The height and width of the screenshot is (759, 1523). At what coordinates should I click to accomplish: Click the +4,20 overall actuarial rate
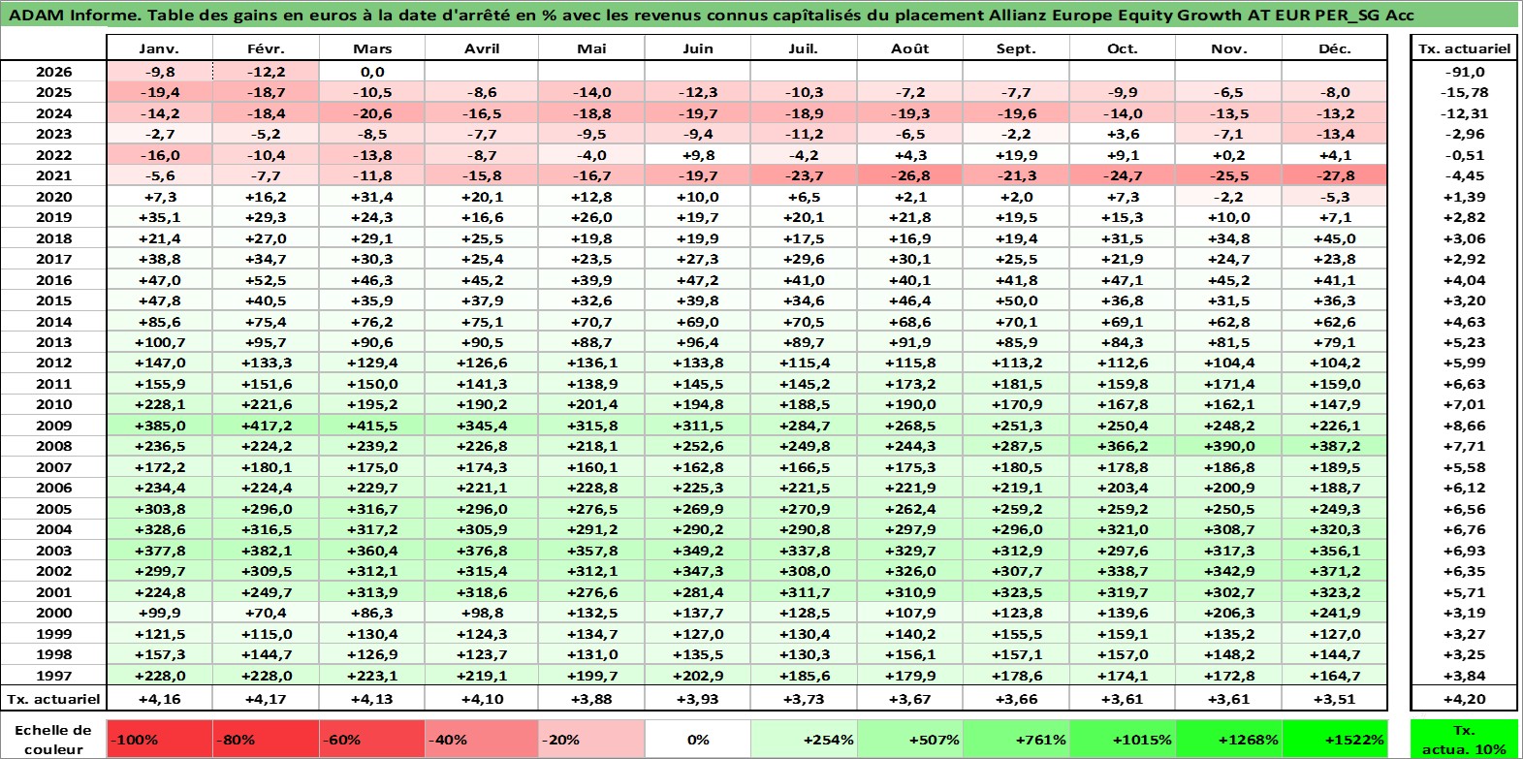1464,698
